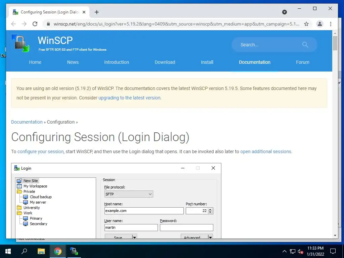The width and height of the screenshot is (344, 258).
Task: Click the taskbar search magnifier icon
Action: (24, 251)
